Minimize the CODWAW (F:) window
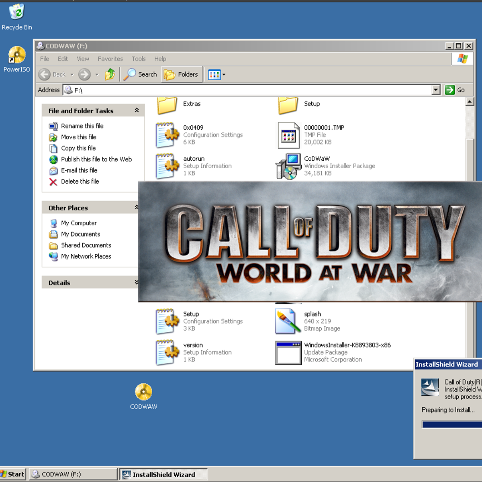 (450, 46)
